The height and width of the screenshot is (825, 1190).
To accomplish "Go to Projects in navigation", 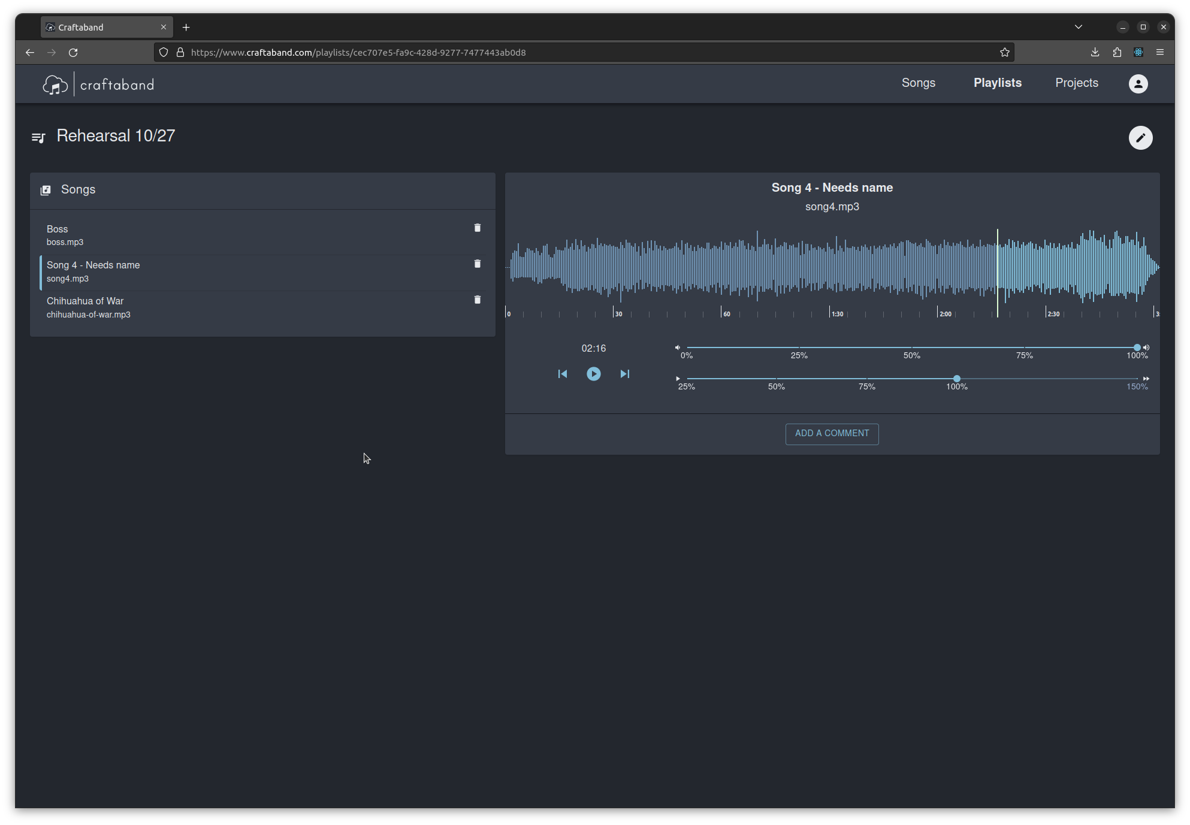I will tap(1076, 83).
